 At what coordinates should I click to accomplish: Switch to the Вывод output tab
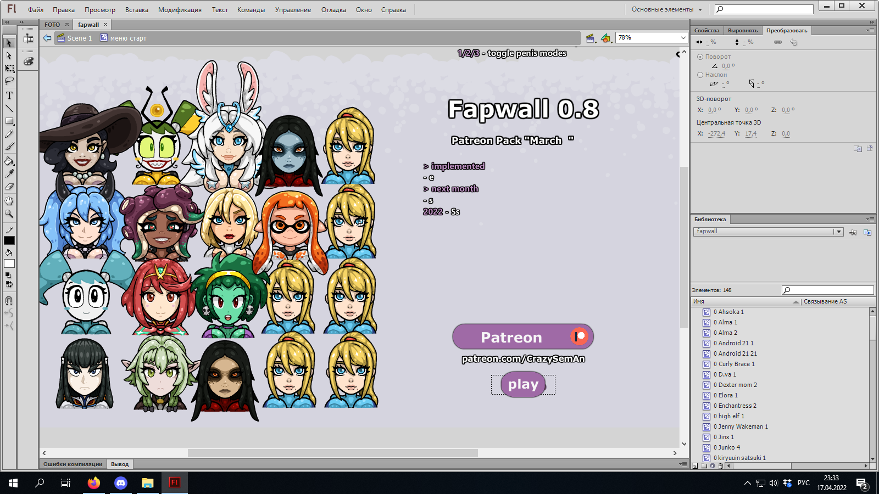120,464
